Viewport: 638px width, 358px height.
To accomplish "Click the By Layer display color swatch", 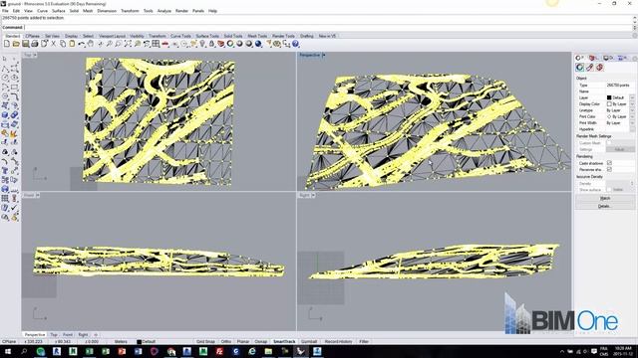I will click(x=609, y=104).
